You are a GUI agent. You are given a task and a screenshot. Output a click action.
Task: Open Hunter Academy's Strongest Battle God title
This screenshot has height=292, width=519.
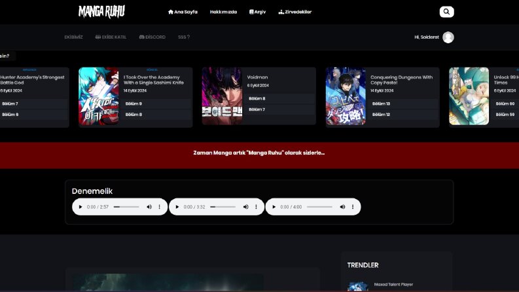point(32,80)
